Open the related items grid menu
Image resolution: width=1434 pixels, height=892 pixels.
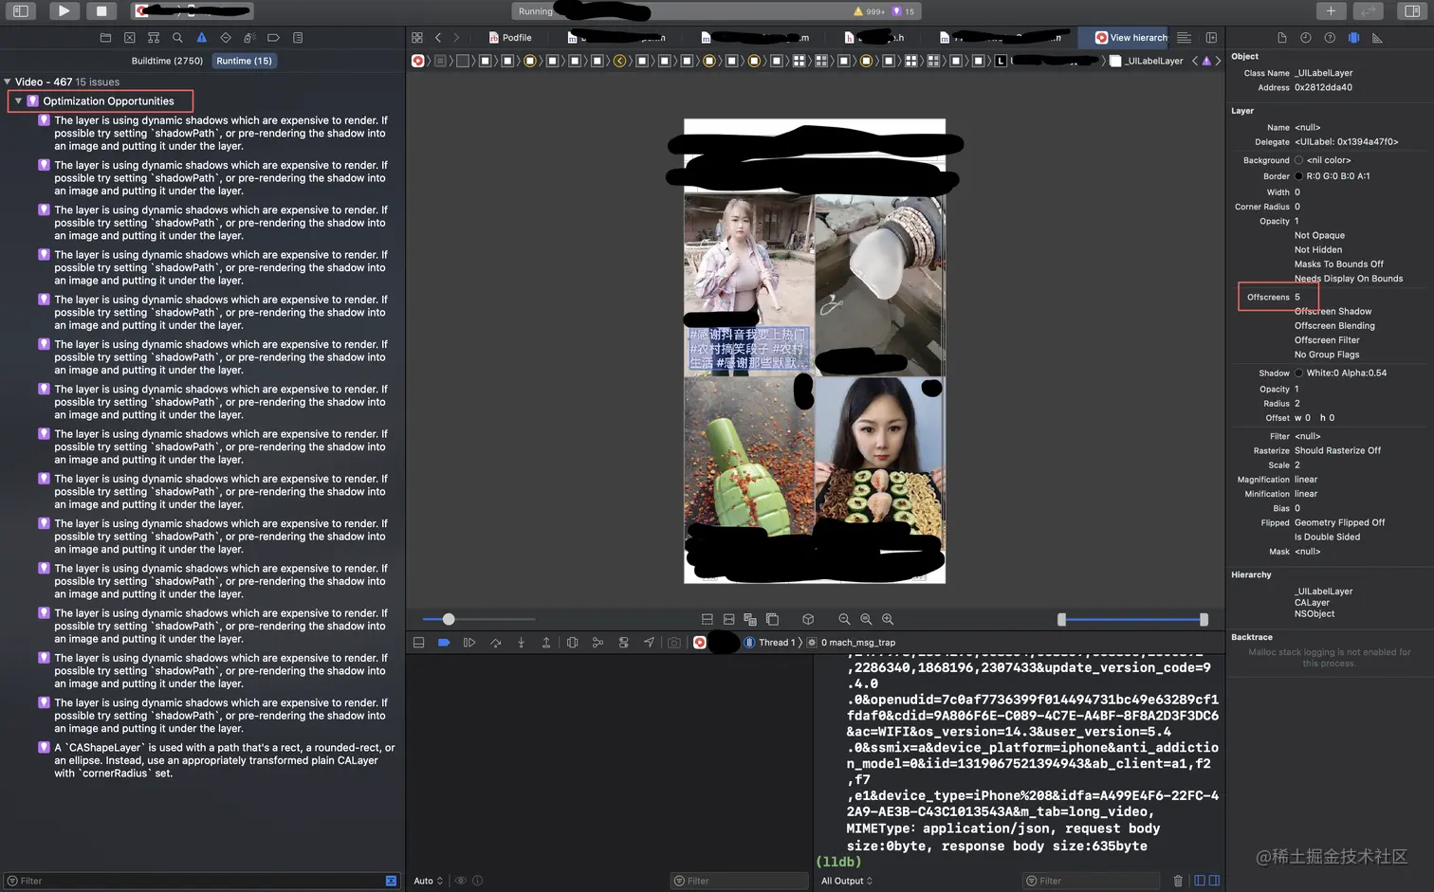[417, 38]
